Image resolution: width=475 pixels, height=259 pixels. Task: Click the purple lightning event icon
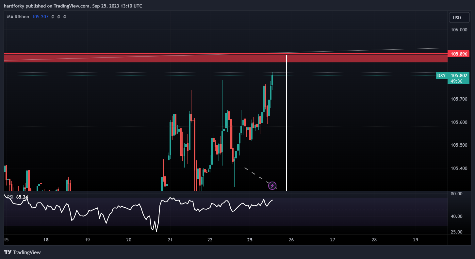coord(272,186)
